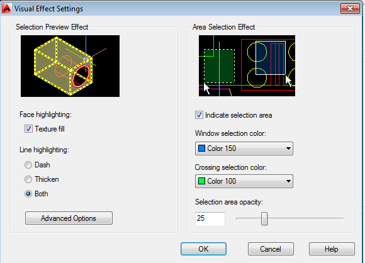Viewport: 365px width, 263px height.
Task: Open Advanced Options
Action: point(69,218)
